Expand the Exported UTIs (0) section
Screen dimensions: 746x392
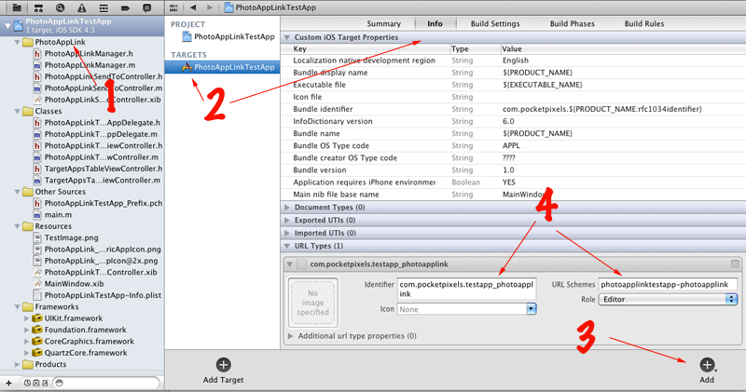tap(287, 221)
